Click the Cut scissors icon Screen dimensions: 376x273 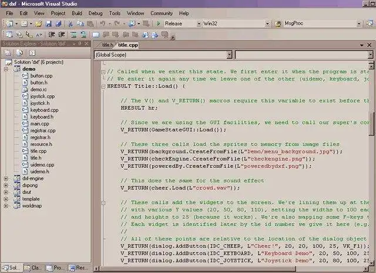[70, 23]
